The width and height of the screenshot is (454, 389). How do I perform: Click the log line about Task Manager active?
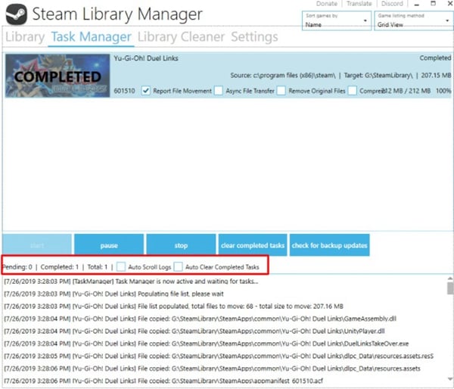coord(131,282)
